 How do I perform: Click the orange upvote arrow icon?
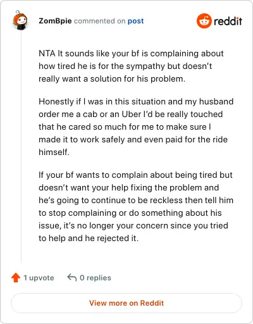16,278
